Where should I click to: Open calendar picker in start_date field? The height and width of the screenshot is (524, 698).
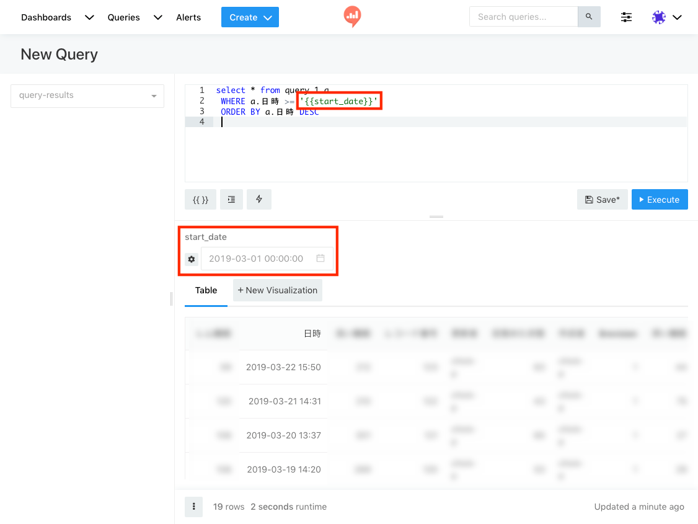(x=320, y=259)
